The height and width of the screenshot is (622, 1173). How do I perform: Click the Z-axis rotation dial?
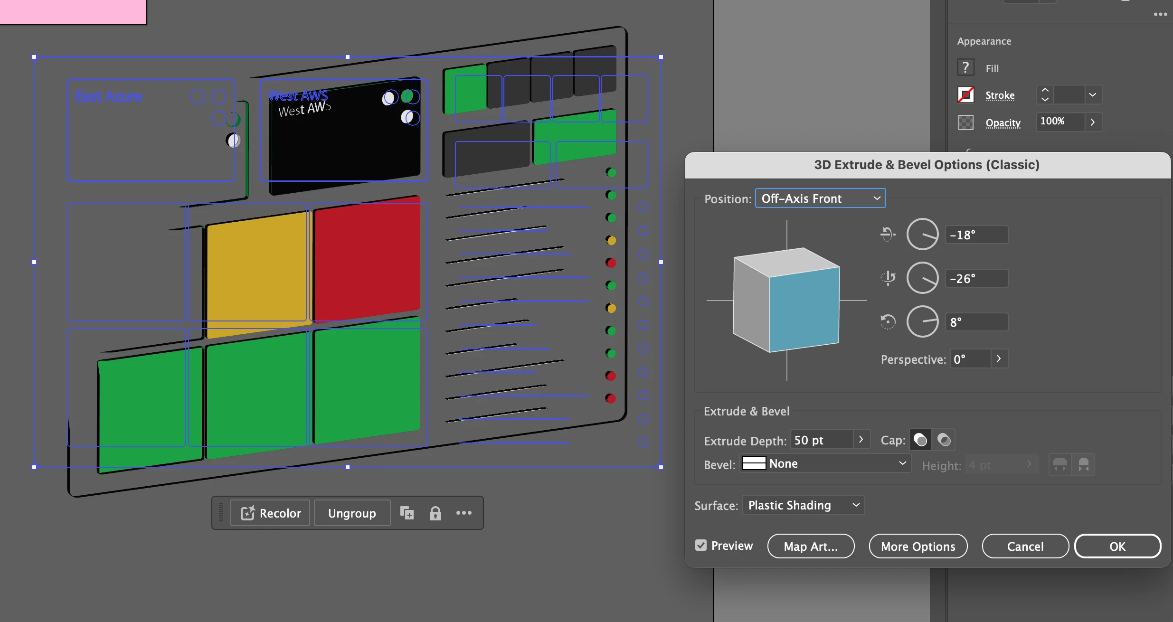pyautogui.click(x=922, y=322)
